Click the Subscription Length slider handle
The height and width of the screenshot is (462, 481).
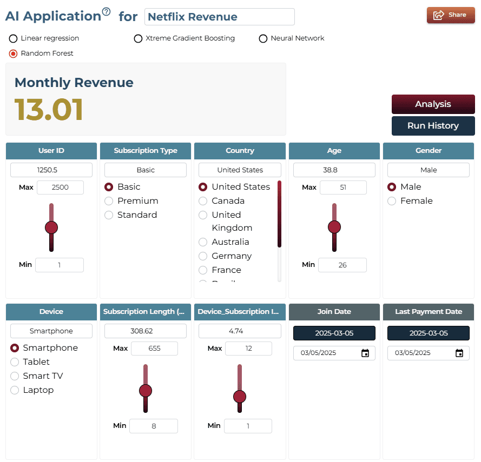coord(146,391)
